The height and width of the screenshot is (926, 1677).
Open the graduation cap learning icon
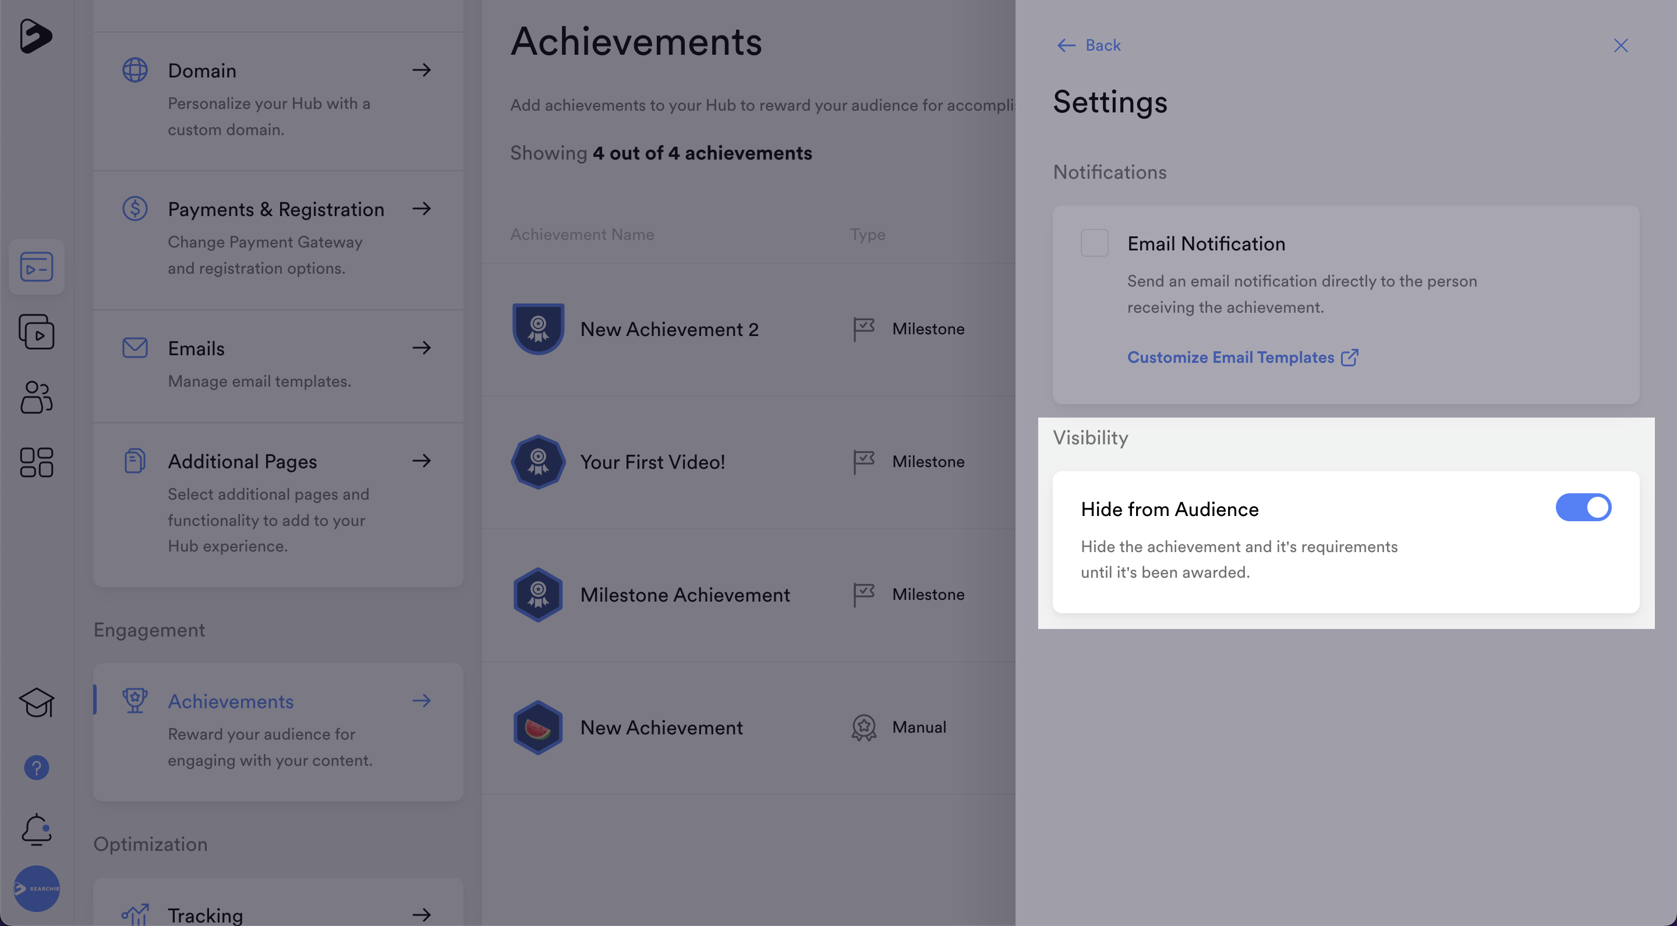click(x=37, y=702)
